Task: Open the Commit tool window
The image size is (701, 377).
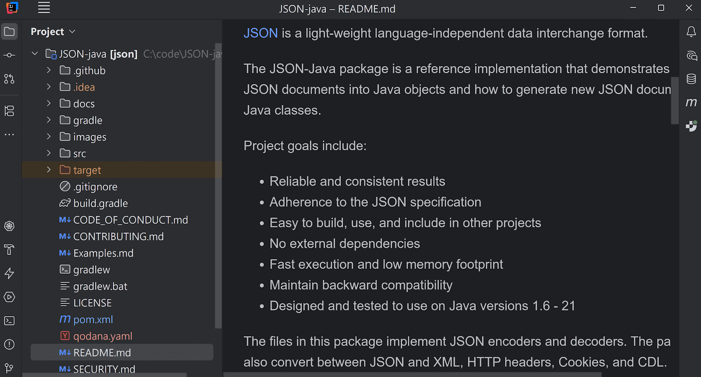Action: (9, 55)
